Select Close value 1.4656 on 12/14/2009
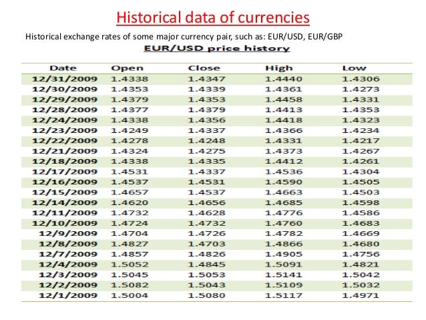Screen dimensions: 426x320 point(207,203)
